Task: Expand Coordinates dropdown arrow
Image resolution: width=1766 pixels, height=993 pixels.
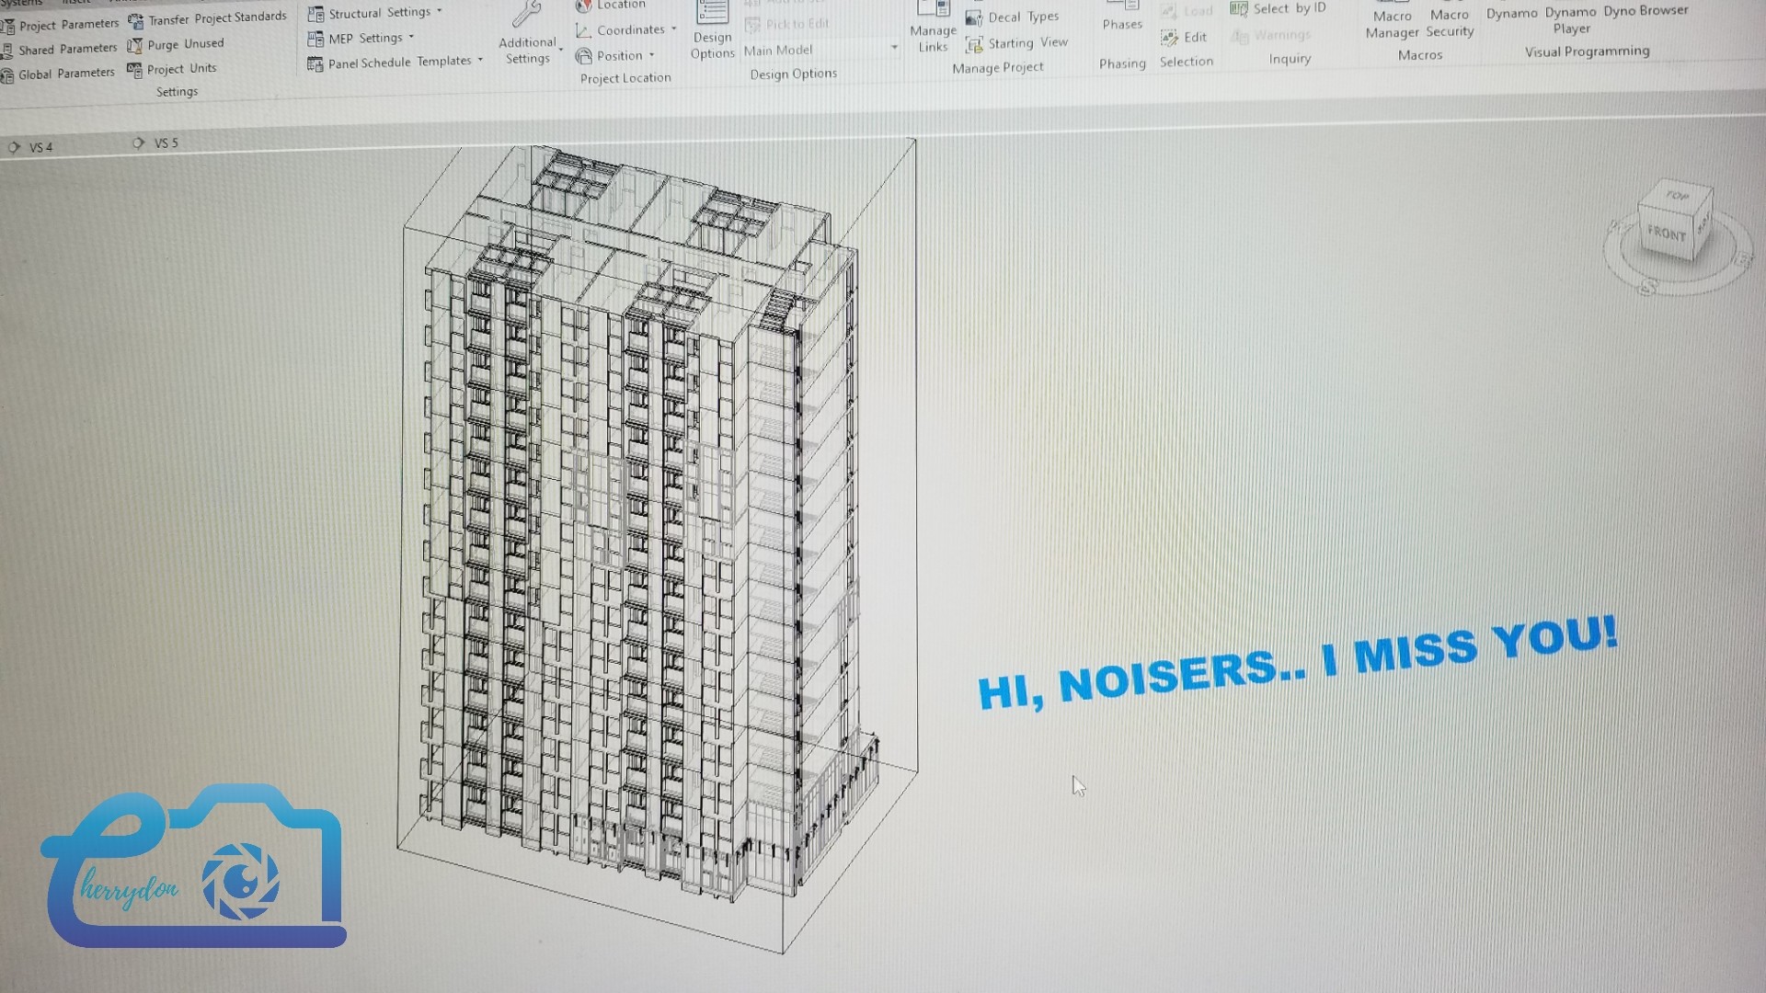Action: pyautogui.click(x=673, y=29)
